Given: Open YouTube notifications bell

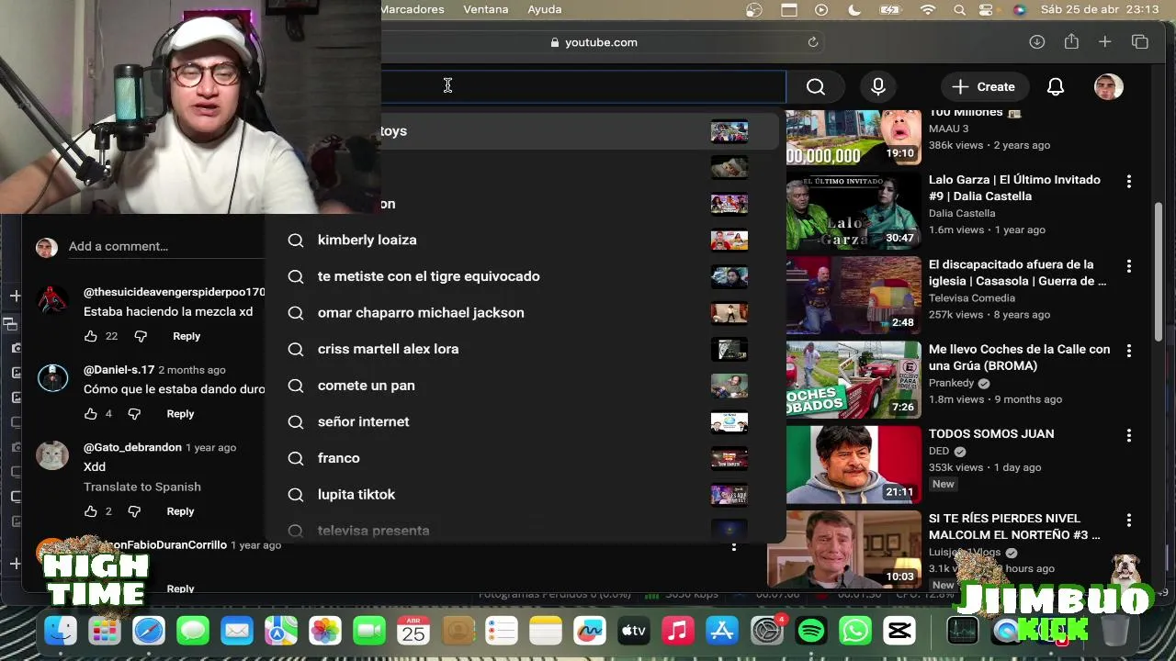Looking at the screenshot, I should click(1056, 86).
